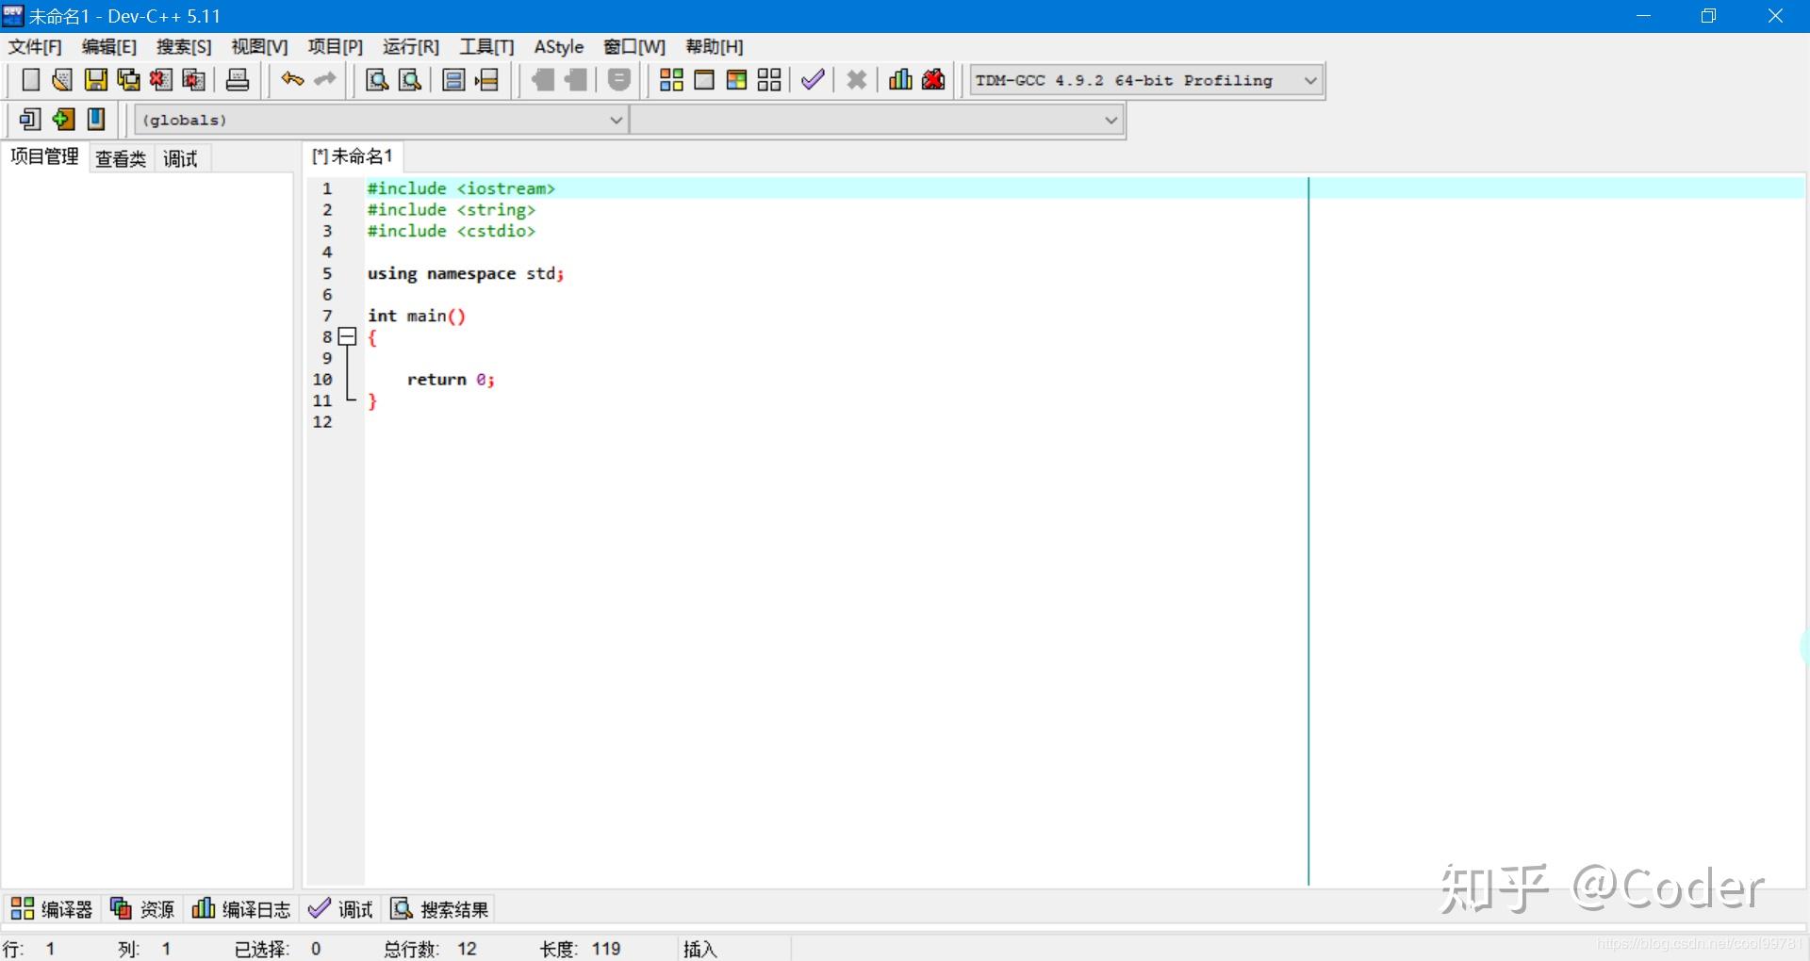Open the AStyle menu
Image resolution: width=1810 pixels, height=961 pixels.
coord(559,47)
